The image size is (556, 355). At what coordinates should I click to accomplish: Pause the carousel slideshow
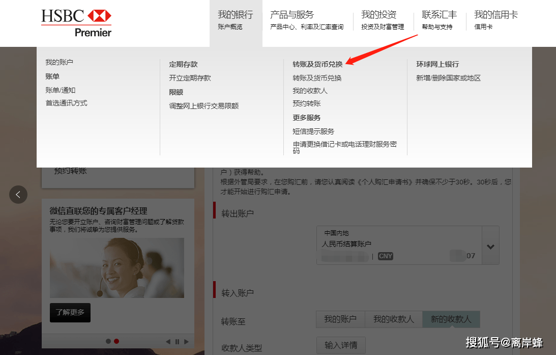click(x=177, y=342)
